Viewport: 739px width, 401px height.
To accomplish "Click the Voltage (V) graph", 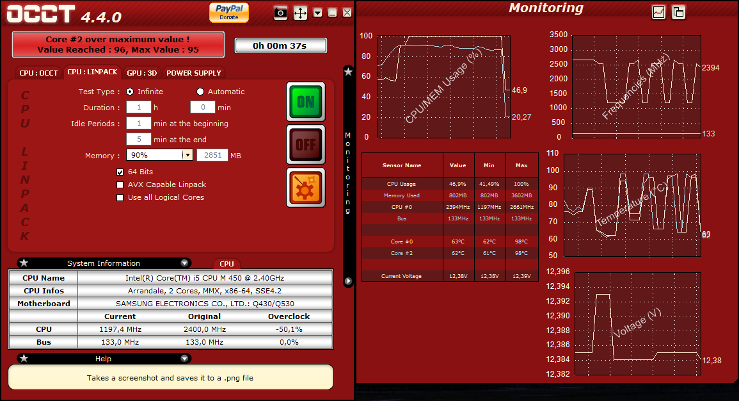I will [x=638, y=323].
